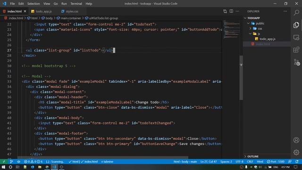Switch to Chrome on the taskbar
302x170 pixels.
coord(47,167)
